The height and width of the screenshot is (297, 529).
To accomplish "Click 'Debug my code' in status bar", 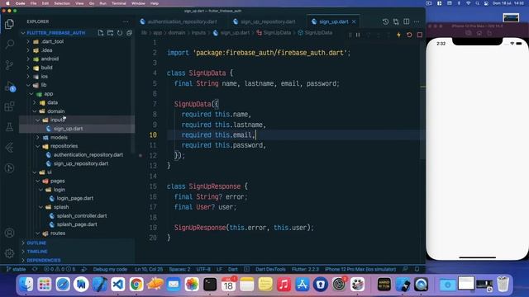I will tap(110, 269).
